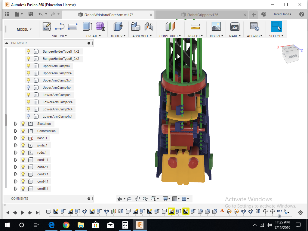Image resolution: width=308 pixels, height=231 pixels.
Task: Hide UpperArmClampx4 via its light bulb
Action: (x=29, y=66)
